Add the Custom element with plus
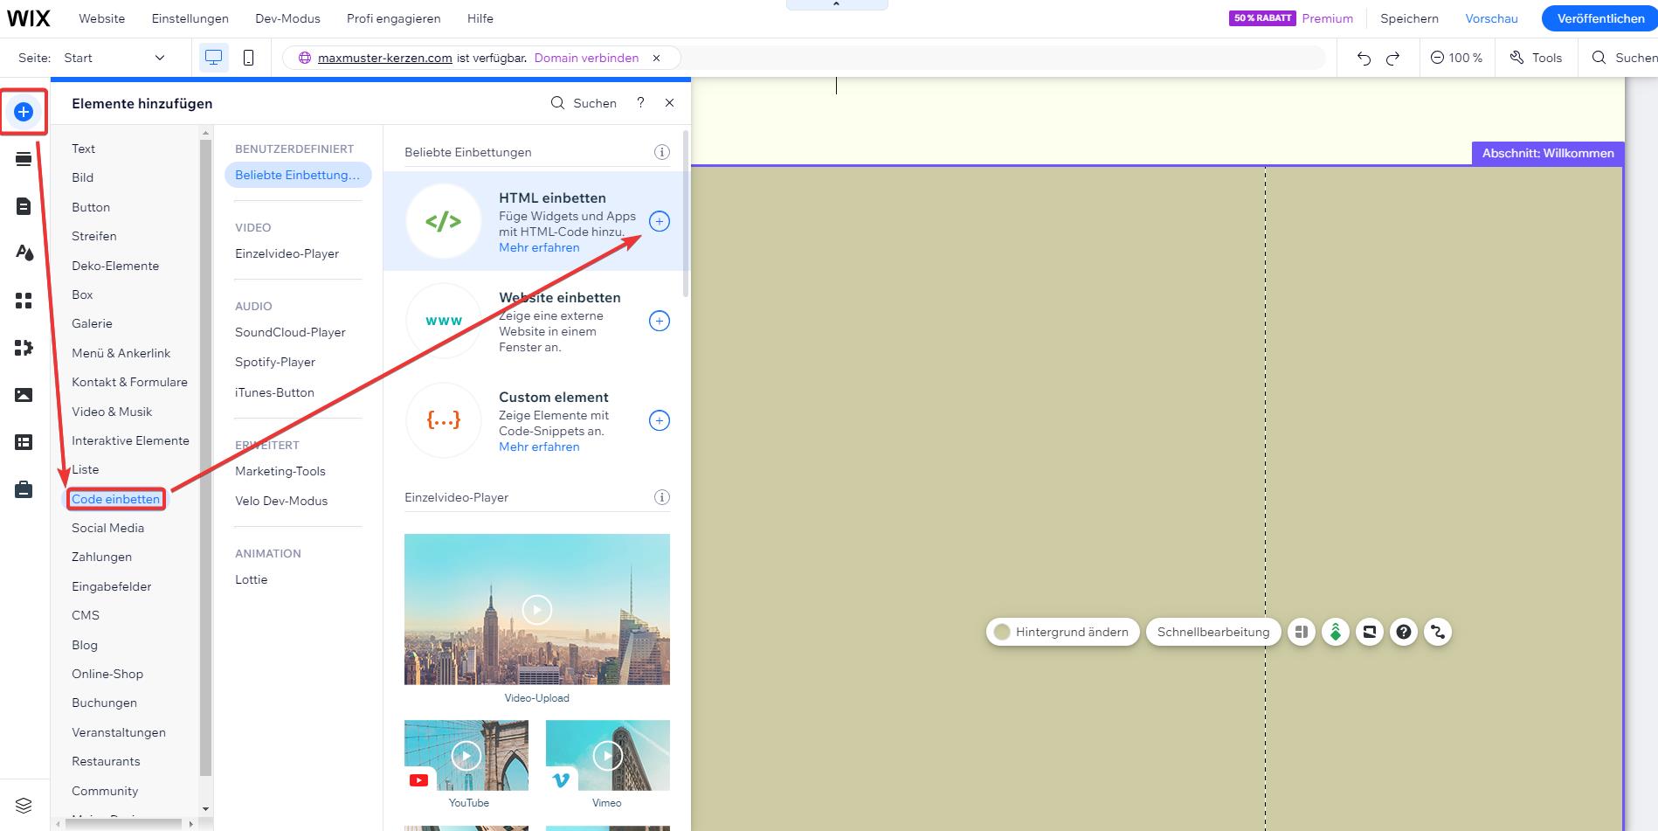The width and height of the screenshot is (1658, 831). (660, 420)
